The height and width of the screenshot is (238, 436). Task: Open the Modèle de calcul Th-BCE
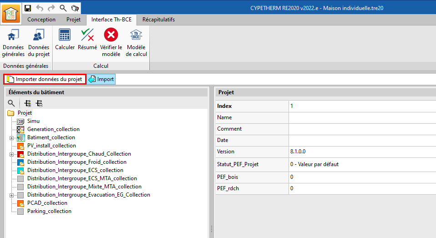coord(136,42)
